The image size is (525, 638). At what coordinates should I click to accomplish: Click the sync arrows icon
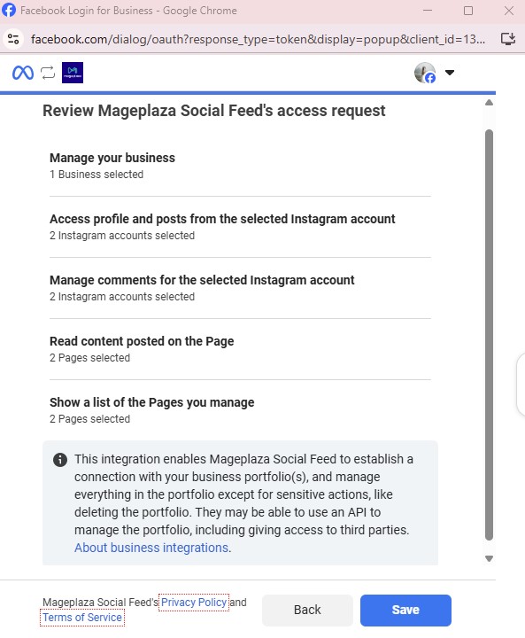tap(48, 73)
